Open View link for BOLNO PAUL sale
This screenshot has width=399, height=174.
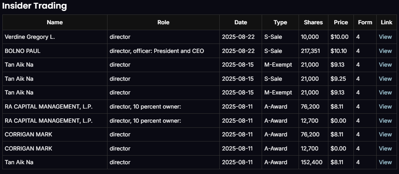click(385, 51)
